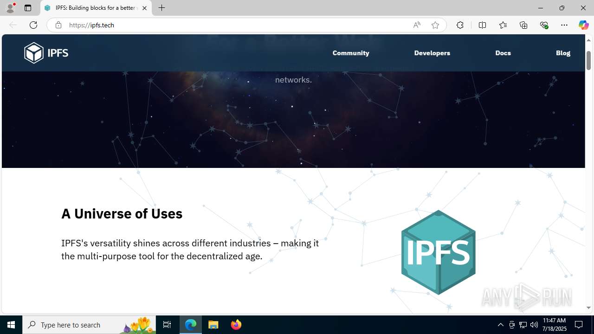This screenshot has width=594, height=334.
Task: Select the IPFS: Building blocks tab
Action: tap(96, 8)
